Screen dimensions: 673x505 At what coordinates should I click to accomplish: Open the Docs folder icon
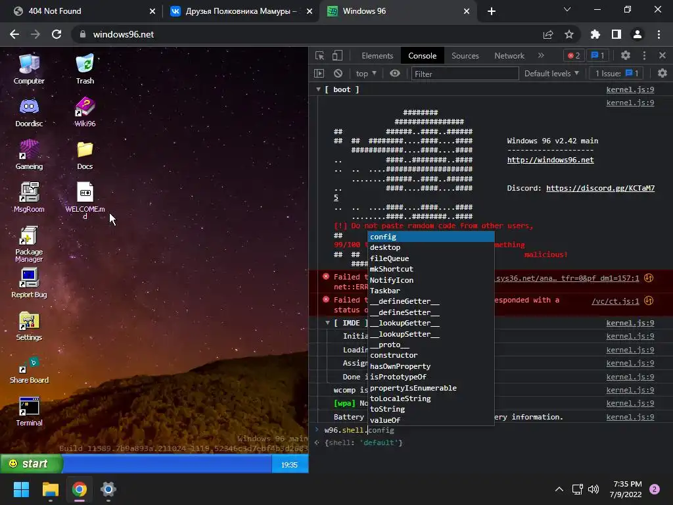[x=85, y=155]
